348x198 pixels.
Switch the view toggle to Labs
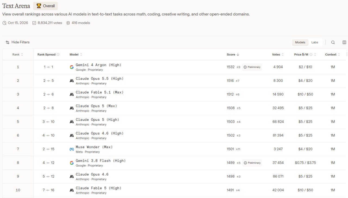coord(315,42)
